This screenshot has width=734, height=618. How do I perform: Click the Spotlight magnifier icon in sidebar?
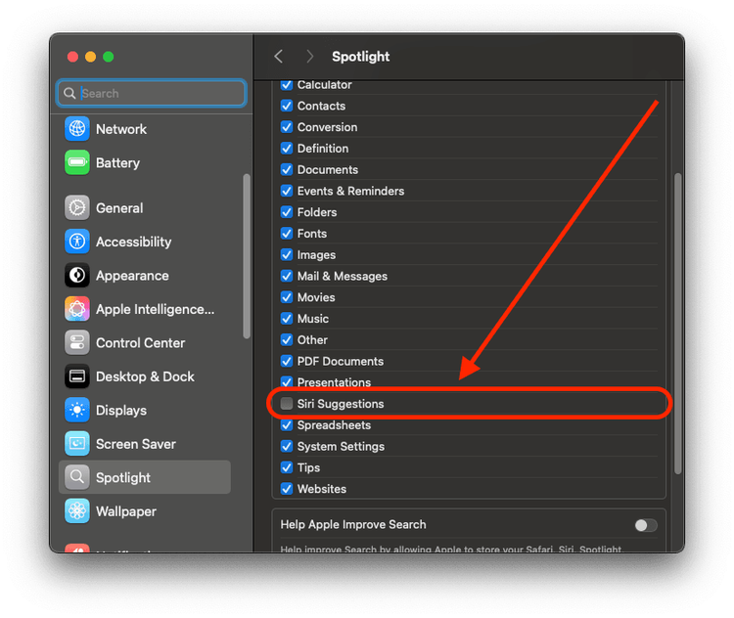(77, 477)
